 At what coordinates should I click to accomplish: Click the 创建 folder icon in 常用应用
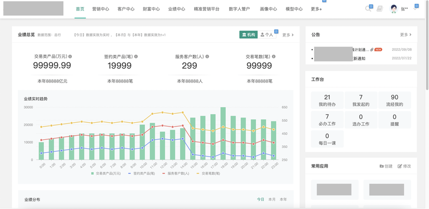click(381, 166)
